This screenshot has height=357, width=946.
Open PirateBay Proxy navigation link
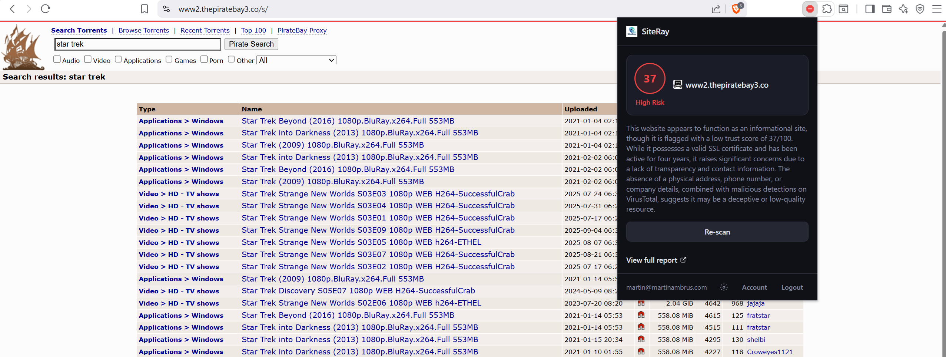(302, 30)
